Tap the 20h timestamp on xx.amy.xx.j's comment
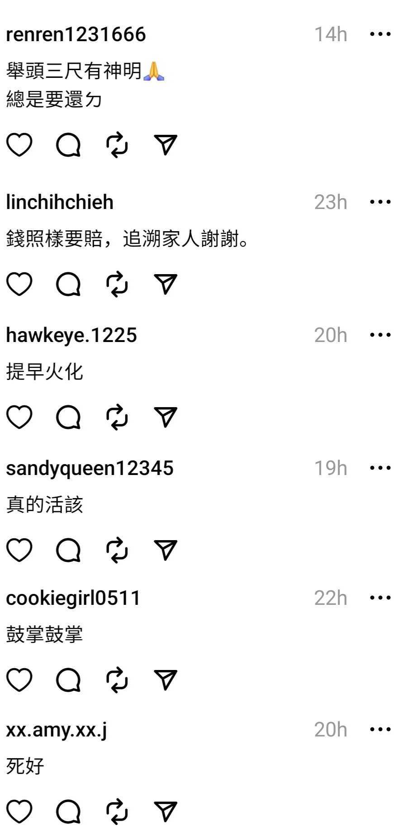The height and width of the screenshot is (836, 413). coord(331,730)
